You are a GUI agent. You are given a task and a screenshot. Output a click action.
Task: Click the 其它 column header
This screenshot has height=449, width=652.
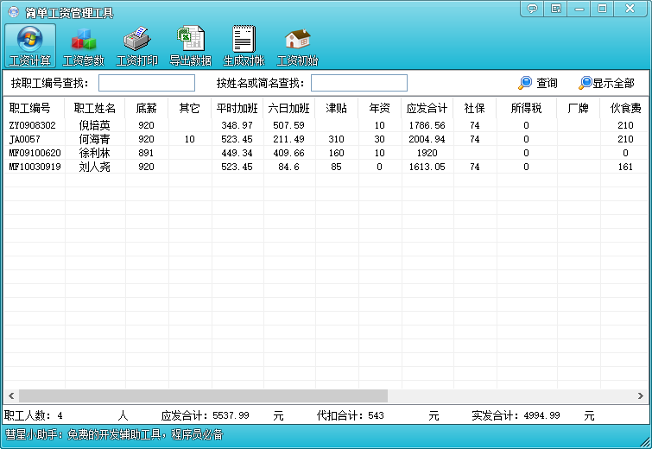(x=190, y=108)
